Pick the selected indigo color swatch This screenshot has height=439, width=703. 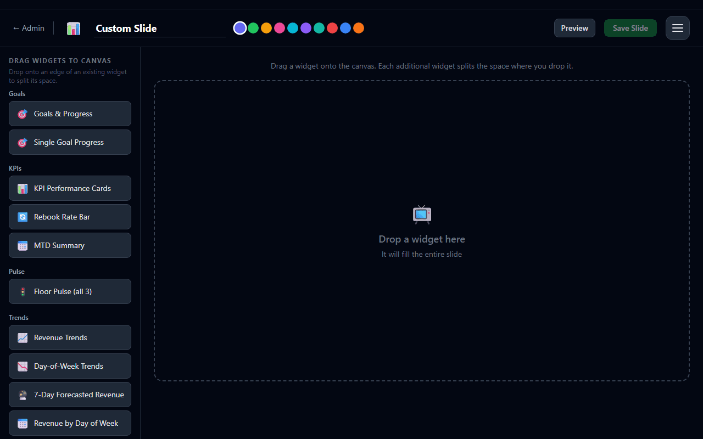click(x=240, y=28)
